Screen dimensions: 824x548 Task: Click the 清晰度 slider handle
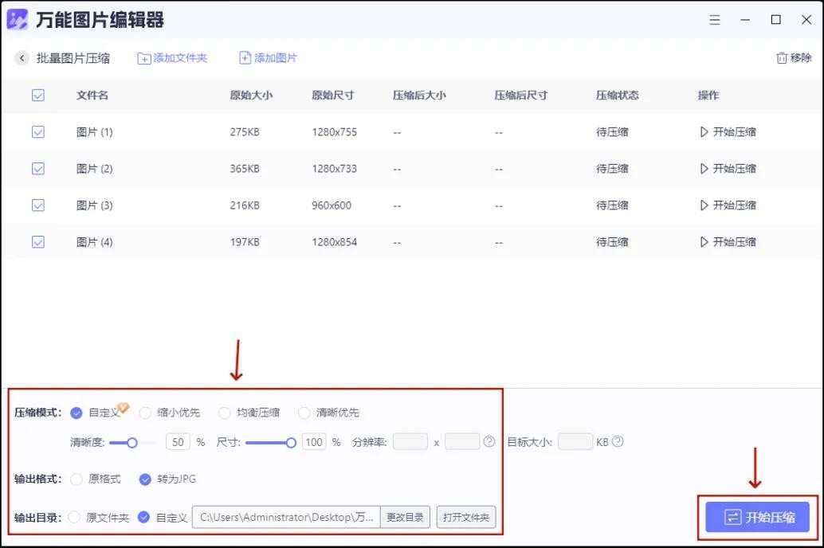[x=132, y=442]
